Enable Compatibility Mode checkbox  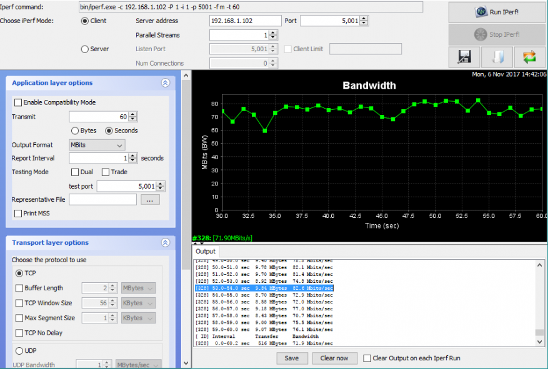click(x=18, y=102)
